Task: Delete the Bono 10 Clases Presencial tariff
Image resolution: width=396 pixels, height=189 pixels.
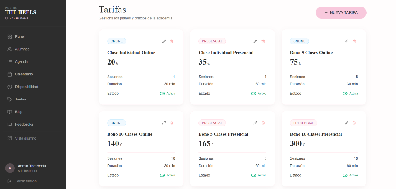Action: coord(354,123)
